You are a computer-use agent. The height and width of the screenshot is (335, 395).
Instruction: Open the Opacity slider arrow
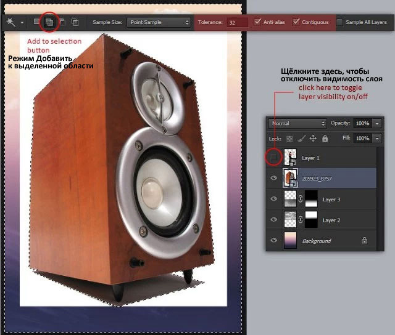(x=377, y=123)
